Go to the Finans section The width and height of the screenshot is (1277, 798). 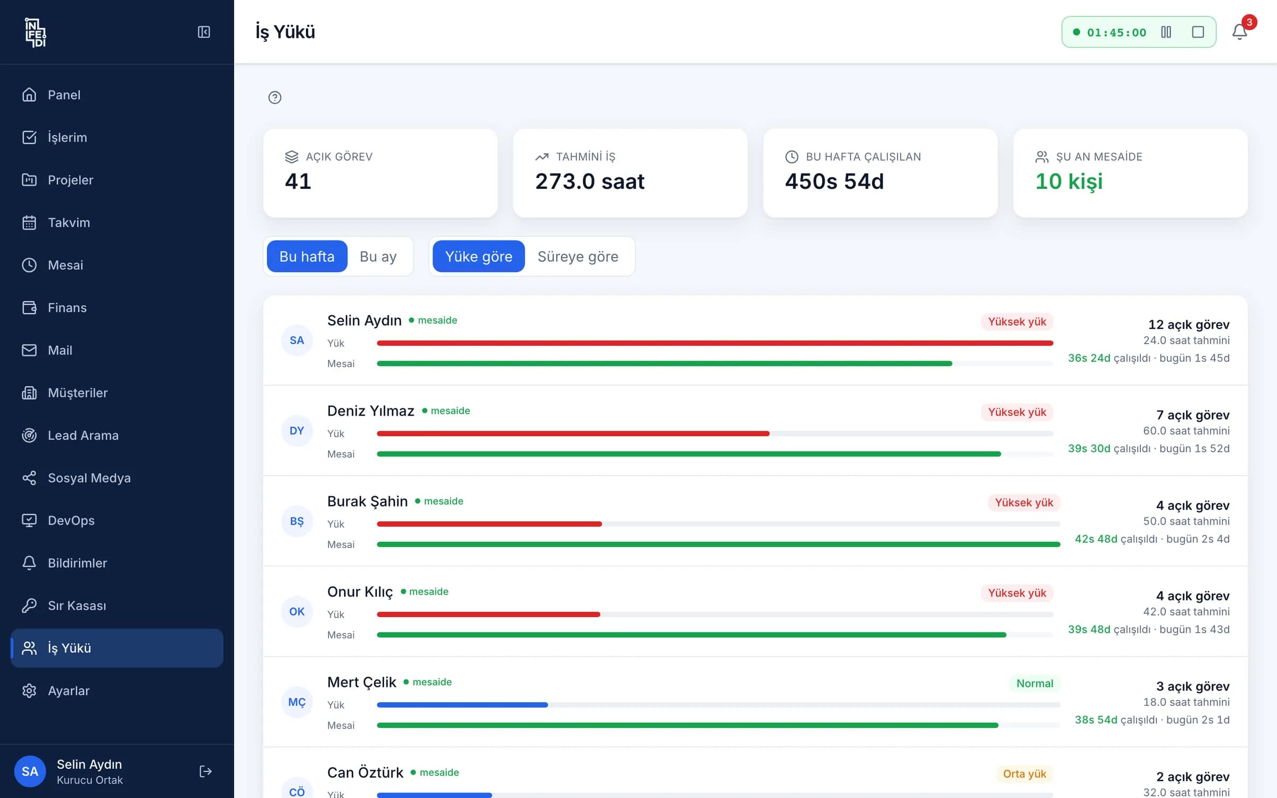pyautogui.click(x=117, y=307)
